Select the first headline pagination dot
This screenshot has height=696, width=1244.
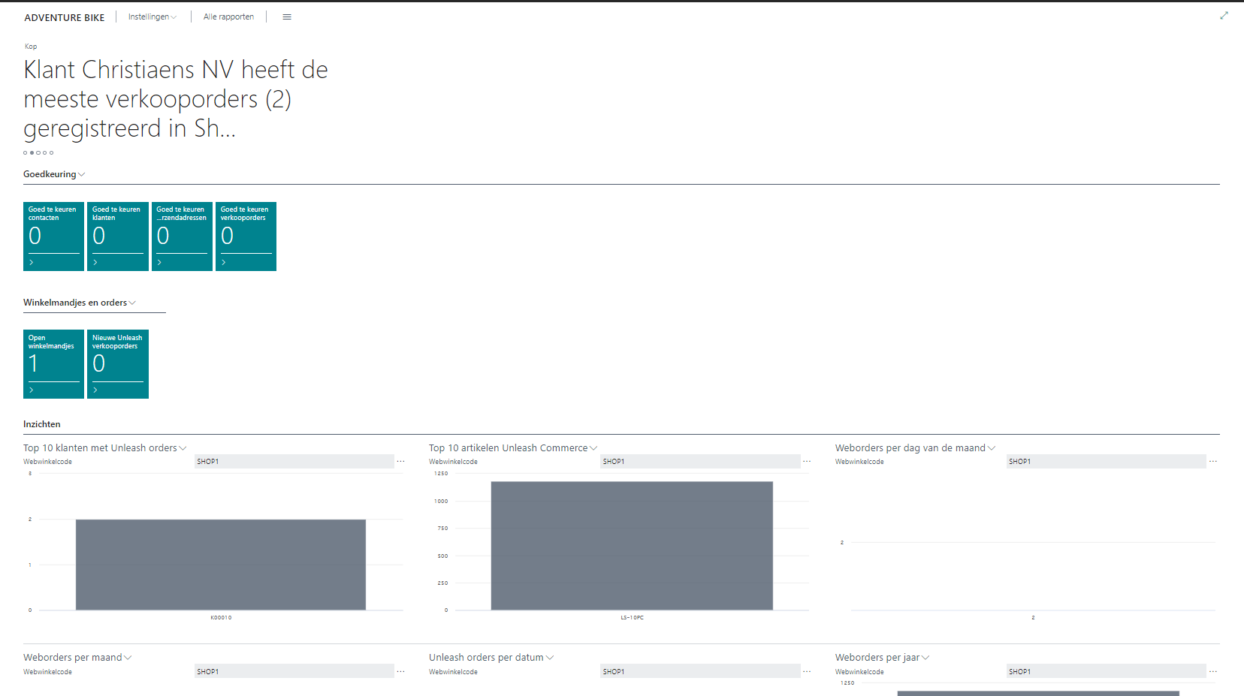click(25, 153)
